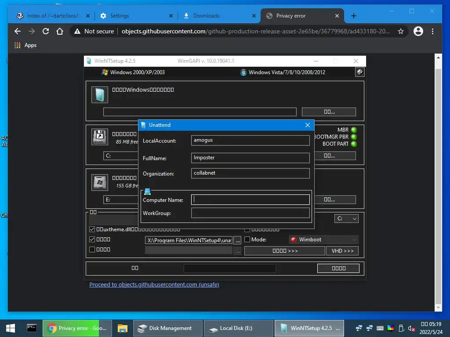Viewport: 450px width, 337px height.
Task: Click the FullName field with Imposter
Action: point(250,158)
